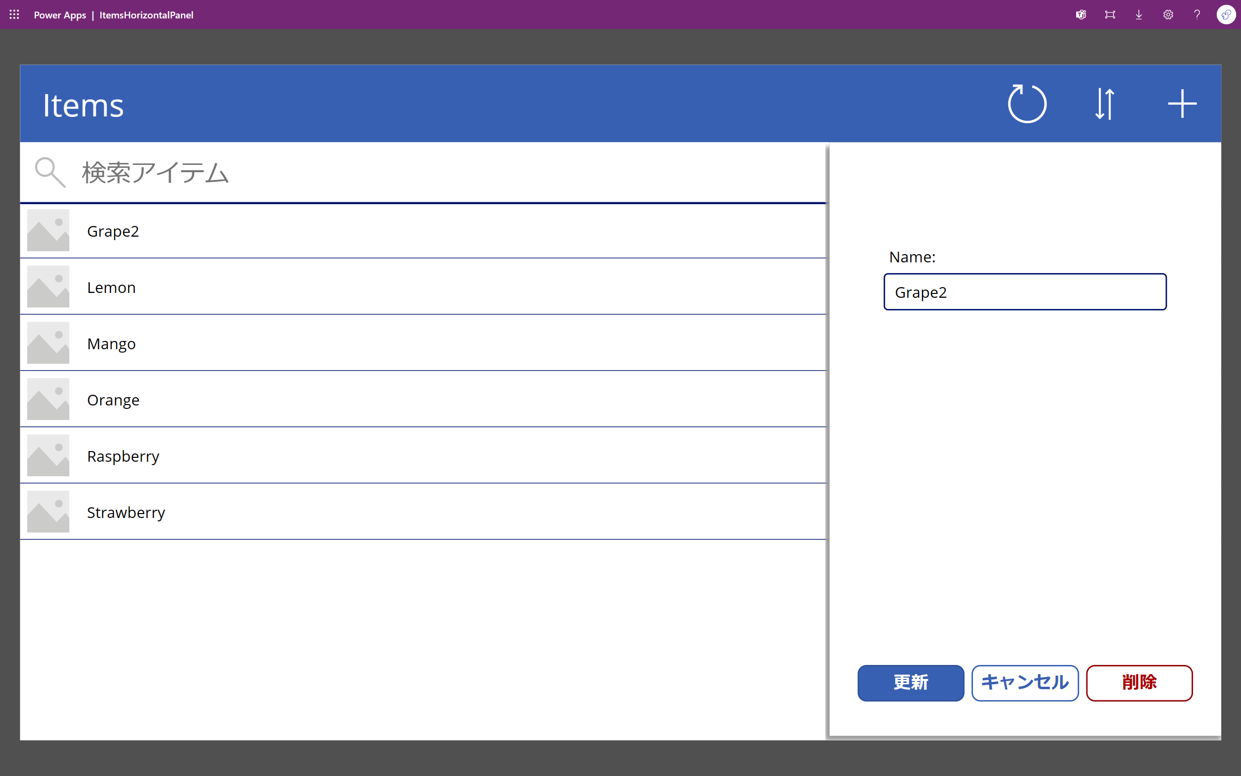Image resolution: width=1241 pixels, height=776 pixels.
Task: Open the help question mark icon
Action: pos(1197,15)
